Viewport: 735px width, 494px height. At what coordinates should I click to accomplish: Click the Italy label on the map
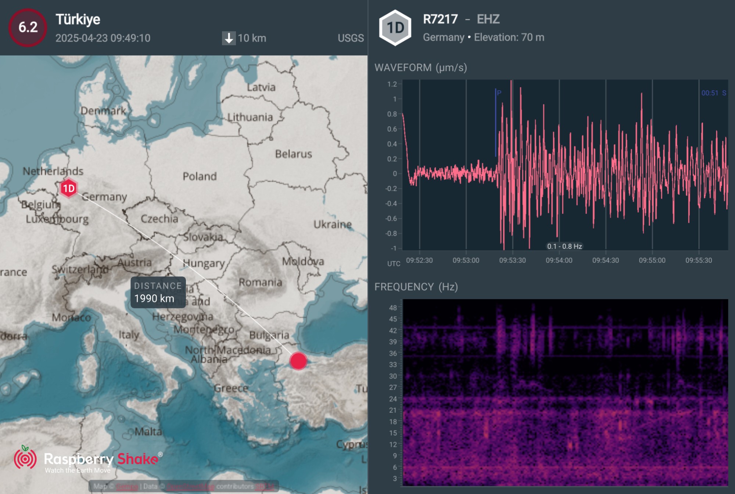pyautogui.click(x=129, y=335)
